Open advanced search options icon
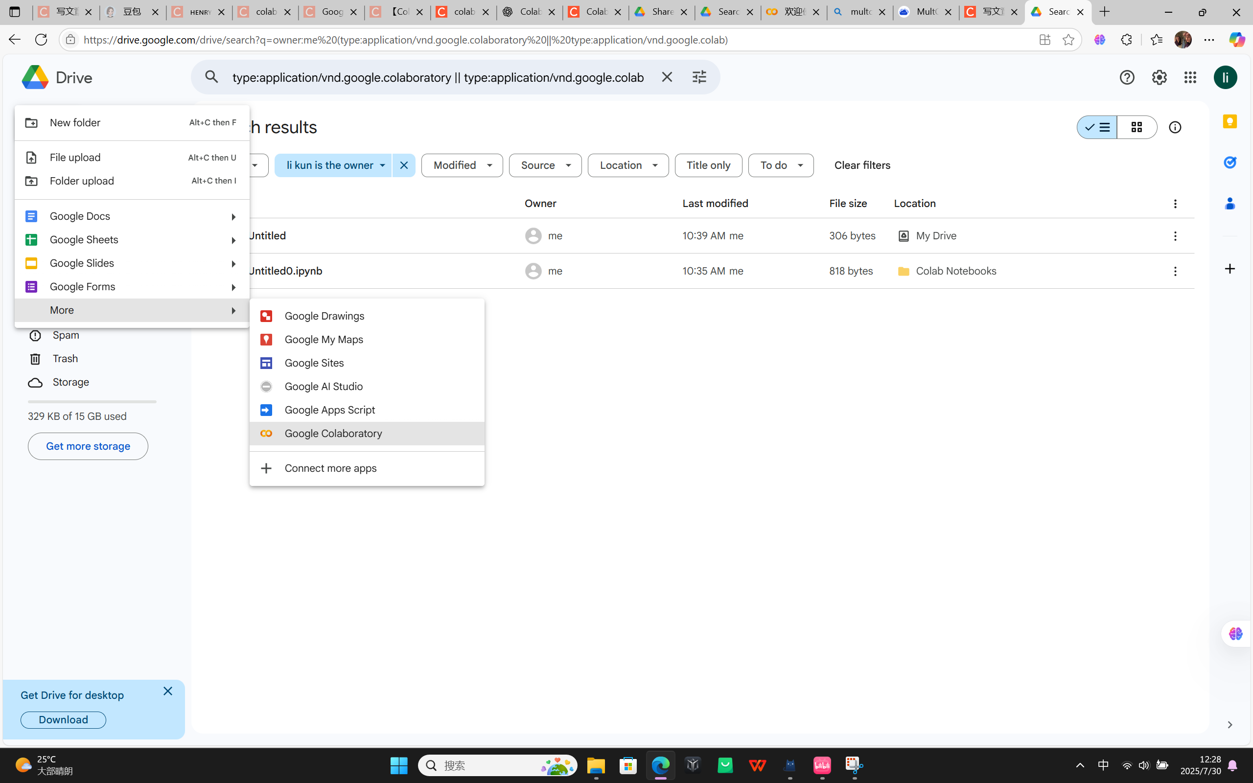Viewport: 1253px width, 783px height. (699, 77)
